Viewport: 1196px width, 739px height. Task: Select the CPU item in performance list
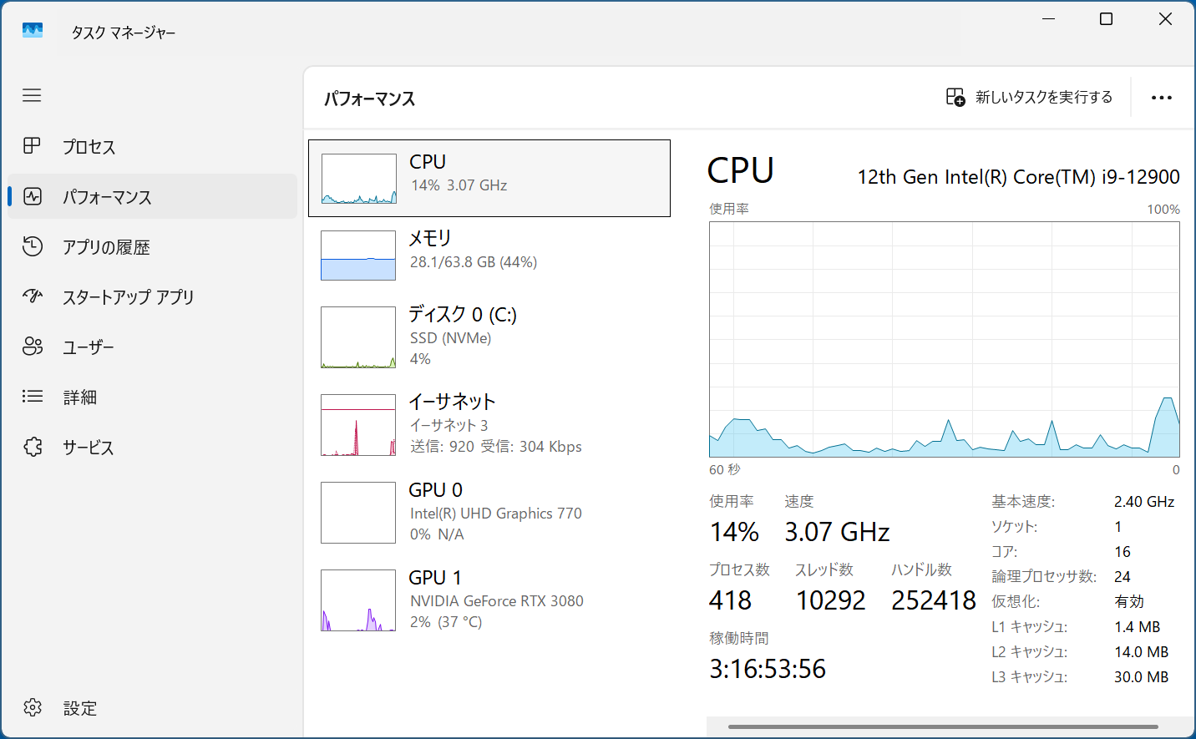click(489, 178)
